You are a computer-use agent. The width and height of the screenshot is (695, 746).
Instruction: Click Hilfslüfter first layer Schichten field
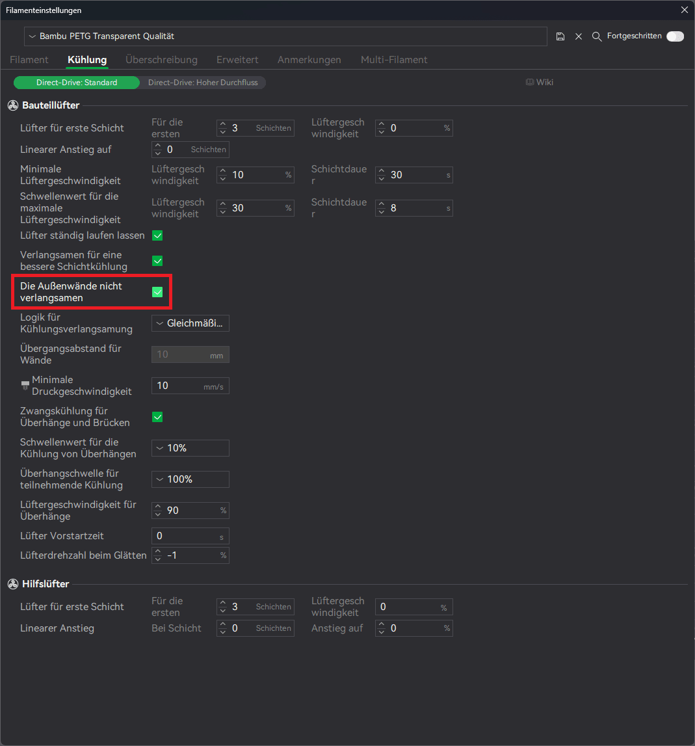[x=256, y=607]
